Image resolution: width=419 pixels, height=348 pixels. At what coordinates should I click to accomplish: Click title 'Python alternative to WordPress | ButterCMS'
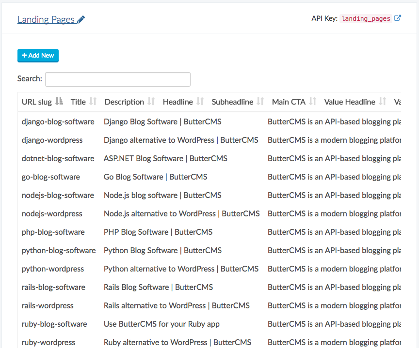(x=181, y=269)
